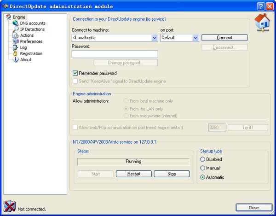Expand the on port dropdown
Viewport: 276px width, 216px height.
tap(195, 38)
